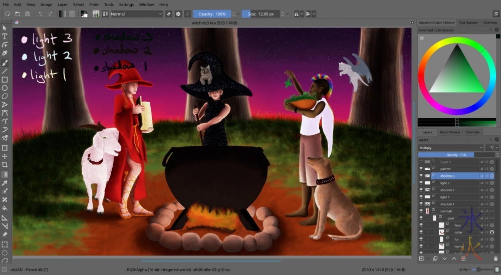Viewport: 501px width, 275px height.
Task: Open the brush blending mode dropdown set to Normal
Action: [x=135, y=14]
